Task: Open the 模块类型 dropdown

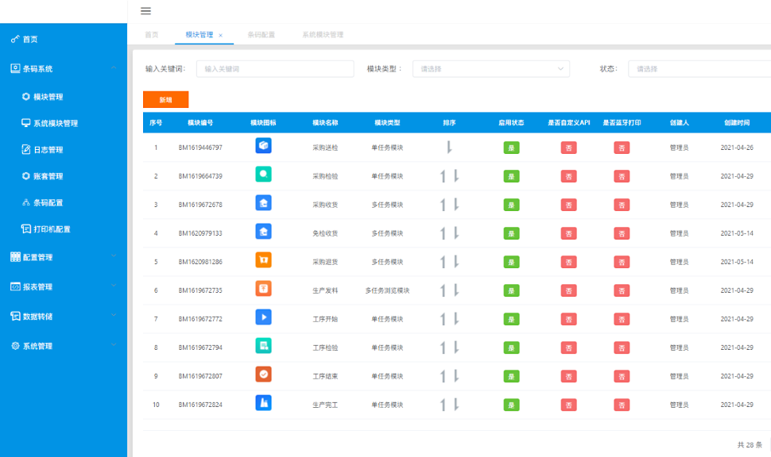Action: 490,69
